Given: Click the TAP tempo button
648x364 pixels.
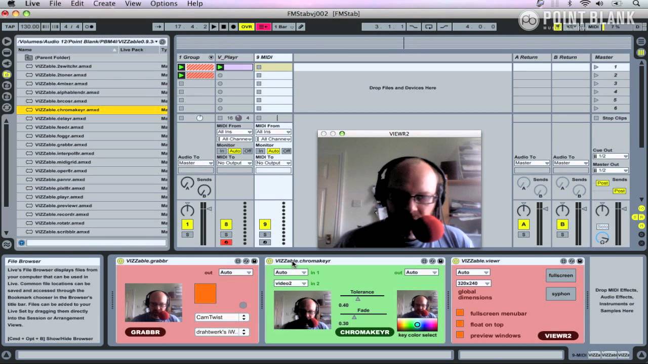Looking at the screenshot, I should coord(10,27).
